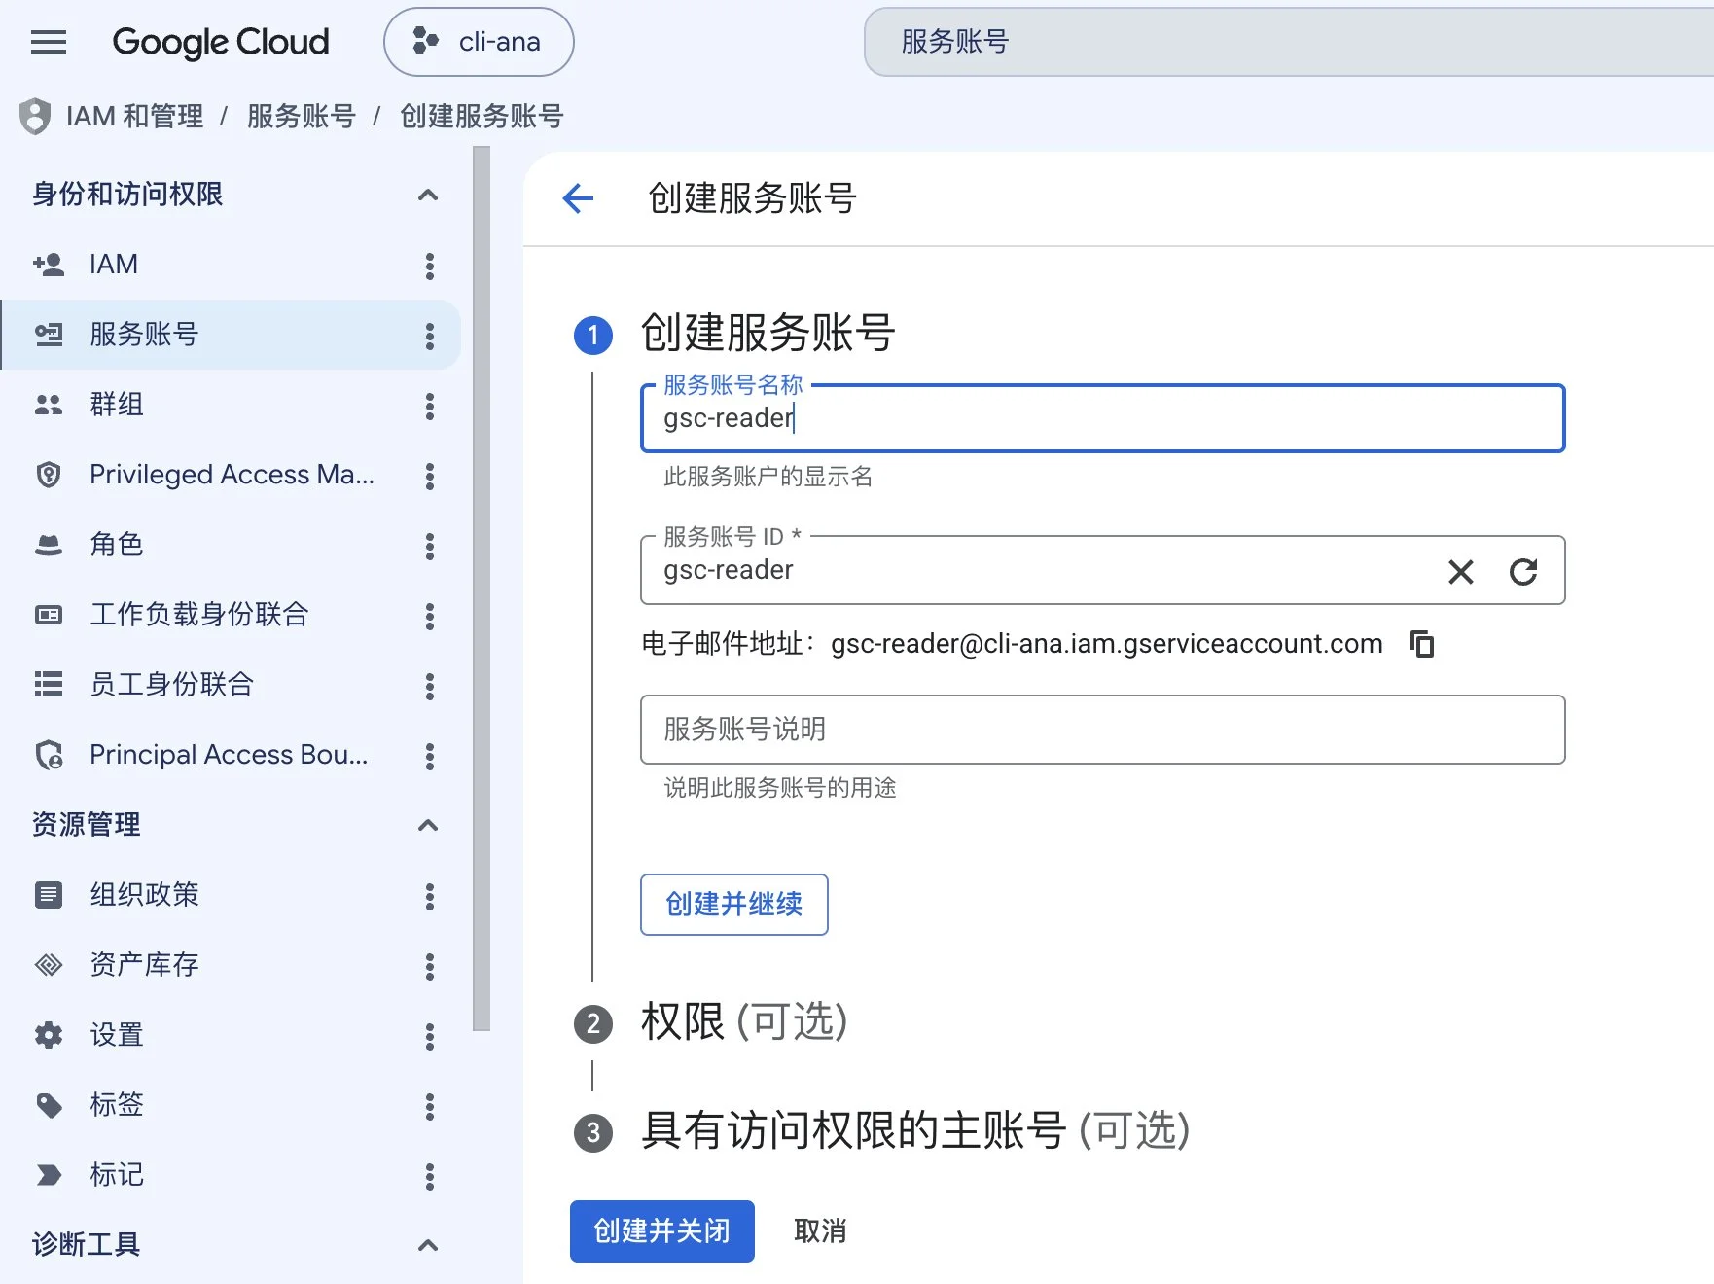Click gsc-reader@cli-ana.iam.gserviceaccount.com email text

point(1107,644)
